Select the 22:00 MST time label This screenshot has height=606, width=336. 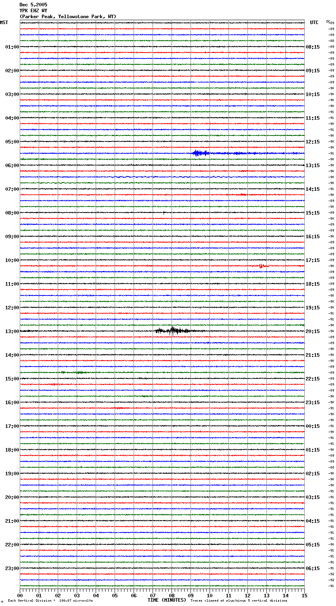tap(12, 545)
